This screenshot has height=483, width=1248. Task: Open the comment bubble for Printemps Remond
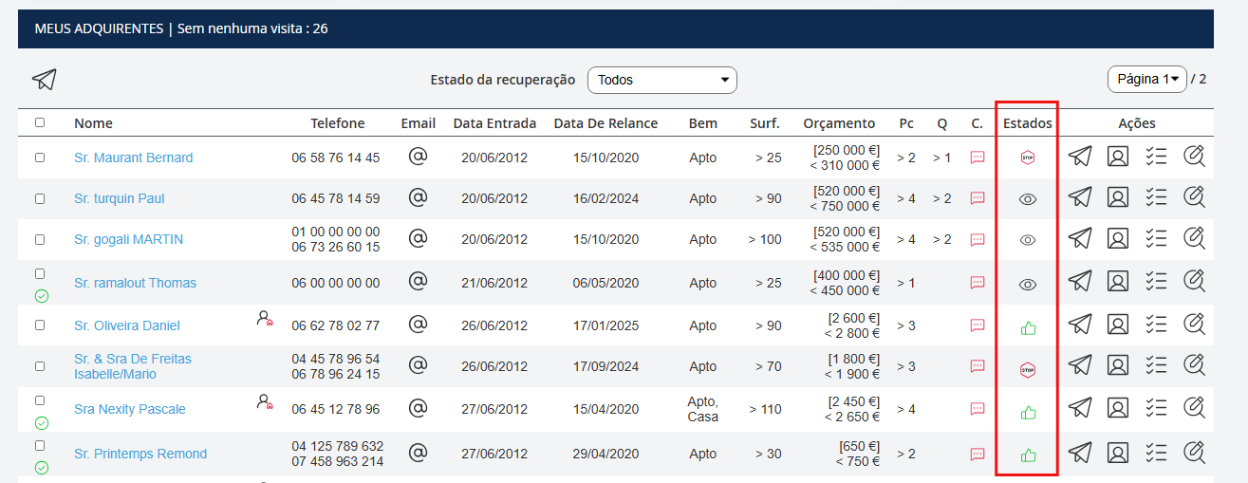(978, 455)
